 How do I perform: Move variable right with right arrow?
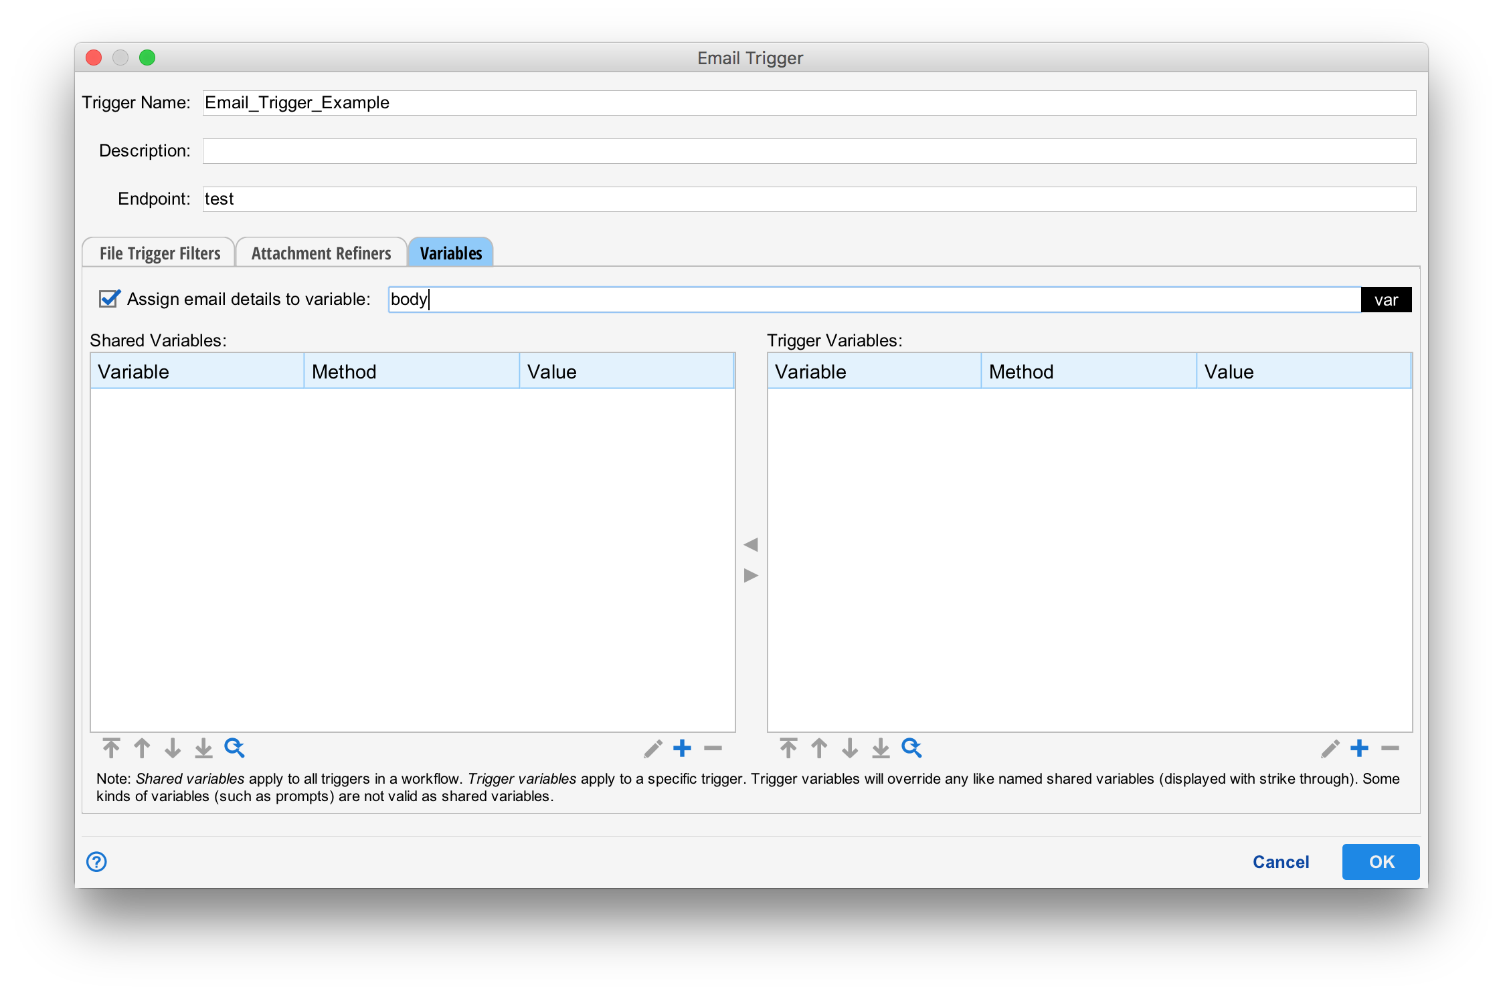pos(751,575)
